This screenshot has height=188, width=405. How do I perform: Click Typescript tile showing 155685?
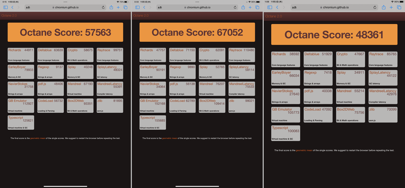[153, 122]
